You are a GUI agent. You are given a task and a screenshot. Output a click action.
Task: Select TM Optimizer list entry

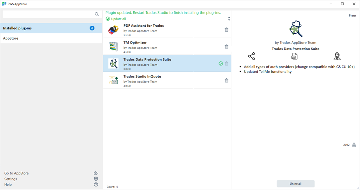coord(167,47)
